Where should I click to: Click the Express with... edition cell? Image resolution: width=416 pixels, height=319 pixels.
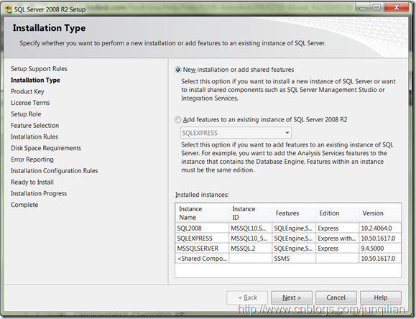(337, 239)
